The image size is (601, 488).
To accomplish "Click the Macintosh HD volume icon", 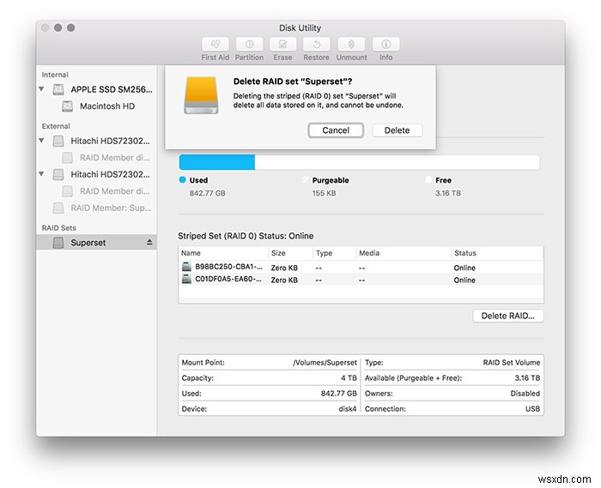I will pyautogui.click(x=68, y=106).
